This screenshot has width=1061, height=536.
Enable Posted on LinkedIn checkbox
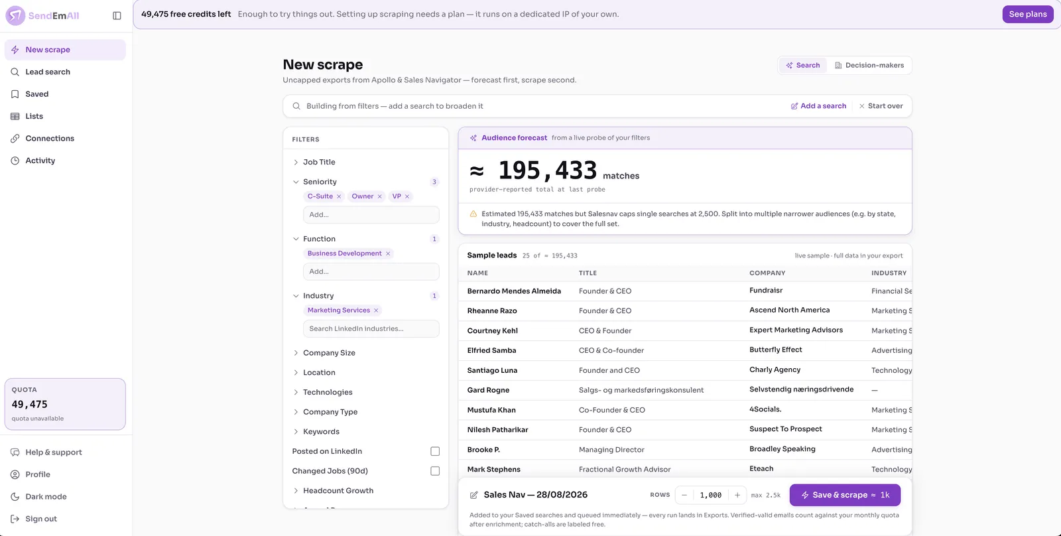[435, 451]
